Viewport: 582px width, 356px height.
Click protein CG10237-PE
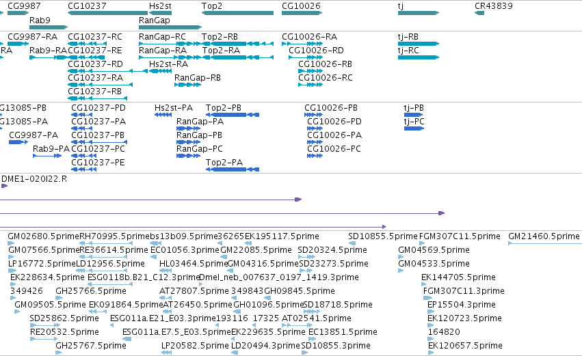click(x=84, y=170)
